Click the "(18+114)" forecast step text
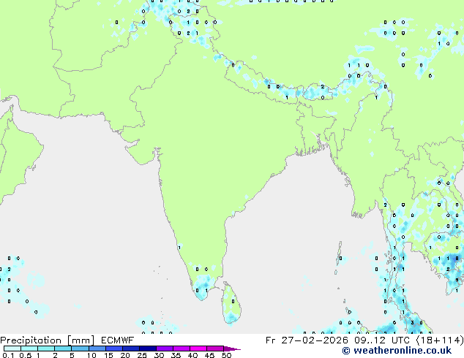 pyautogui.click(x=440, y=340)
